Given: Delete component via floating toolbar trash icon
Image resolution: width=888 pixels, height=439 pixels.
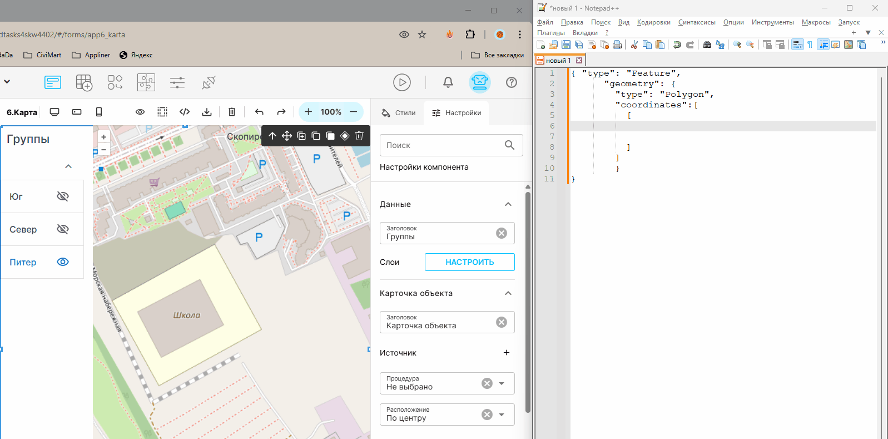Looking at the screenshot, I should (x=359, y=136).
